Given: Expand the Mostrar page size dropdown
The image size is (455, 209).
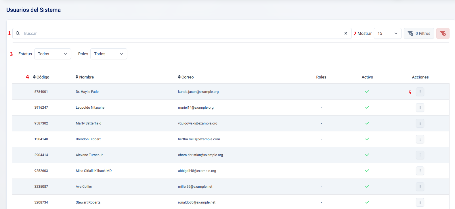Looking at the screenshot, I should click(x=387, y=33).
